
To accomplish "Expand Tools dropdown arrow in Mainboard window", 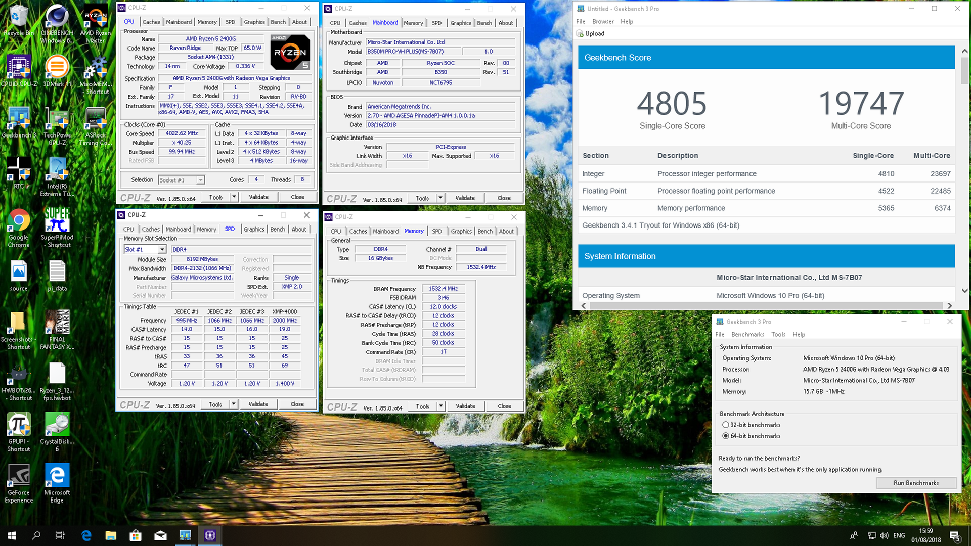I will [440, 198].
